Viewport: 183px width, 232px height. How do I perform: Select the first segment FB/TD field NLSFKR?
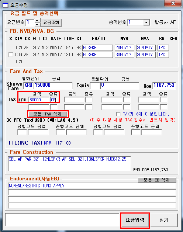pos(97,48)
